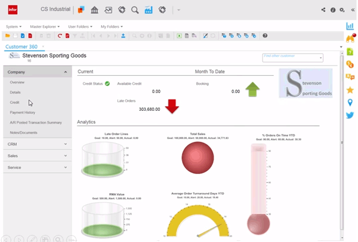Click the orange binoculars with red badge
358x242 pixels.
pos(350,38)
